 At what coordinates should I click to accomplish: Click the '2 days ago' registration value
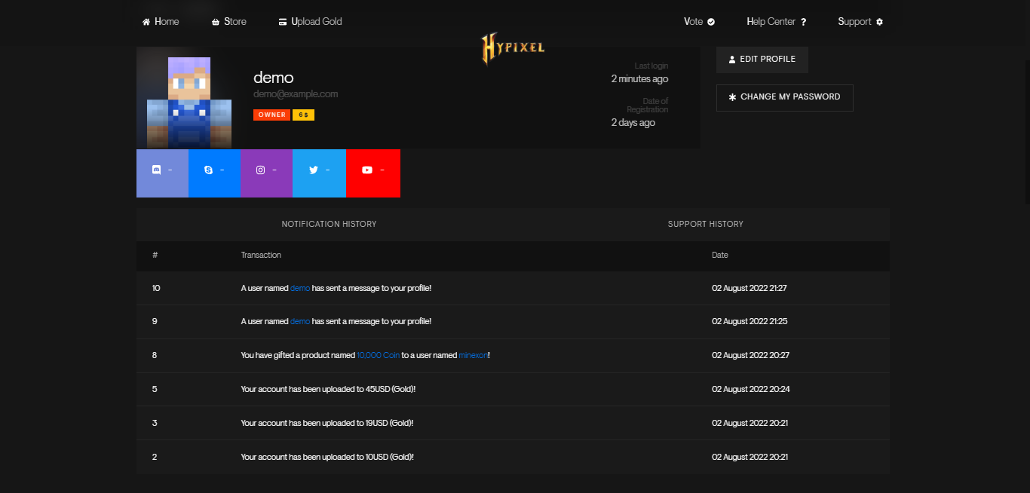point(633,123)
